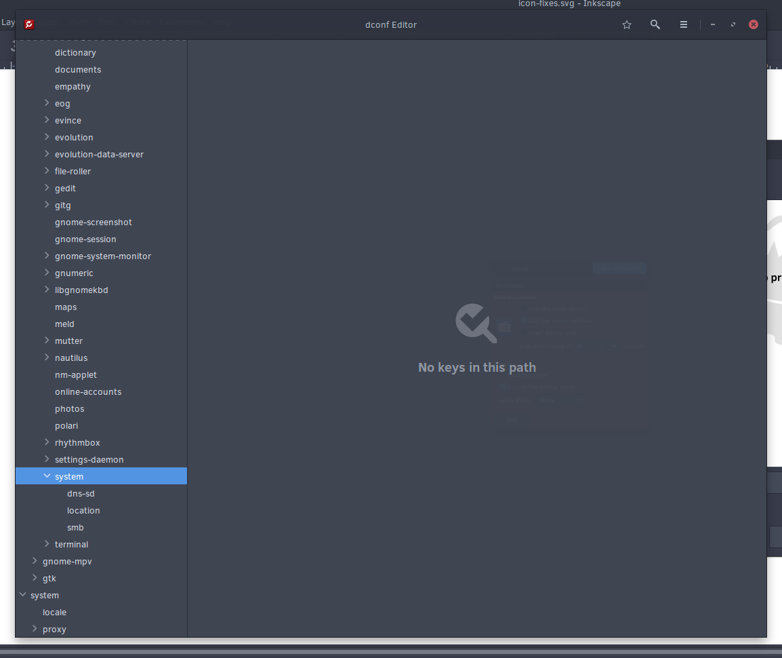This screenshot has height=658, width=782.
Task: Expand gnome-system-monitor arrow
Action: (x=47, y=256)
